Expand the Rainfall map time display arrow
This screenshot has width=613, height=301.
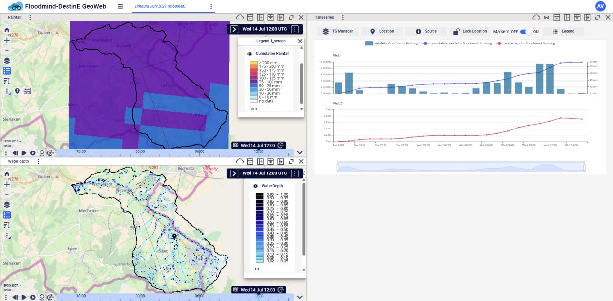click(x=234, y=29)
